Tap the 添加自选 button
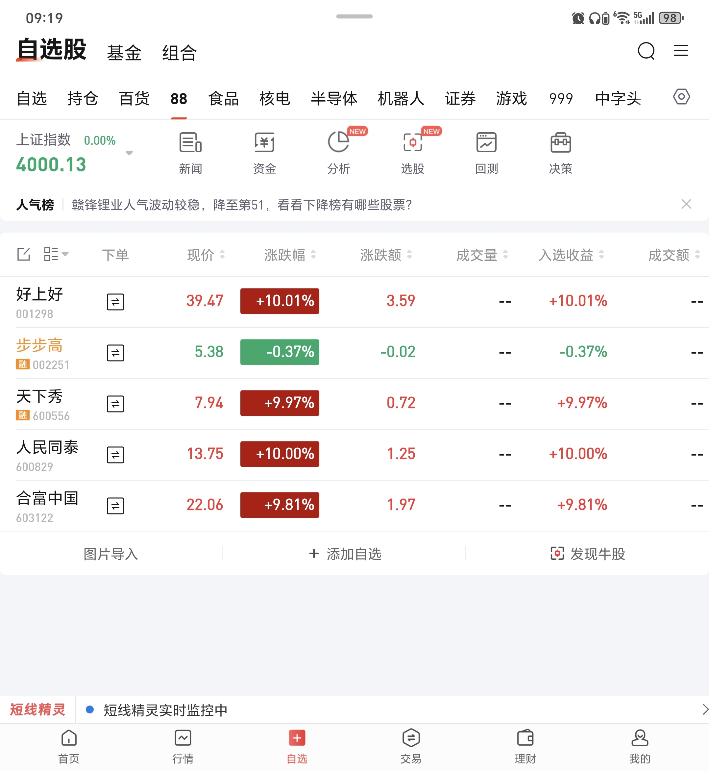The image size is (709, 771). (345, 554)
